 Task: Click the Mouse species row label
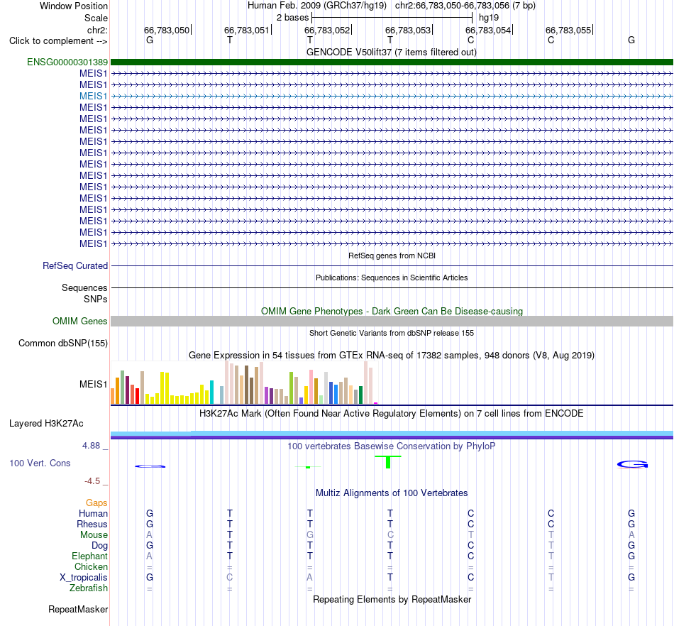click(94, 535)
